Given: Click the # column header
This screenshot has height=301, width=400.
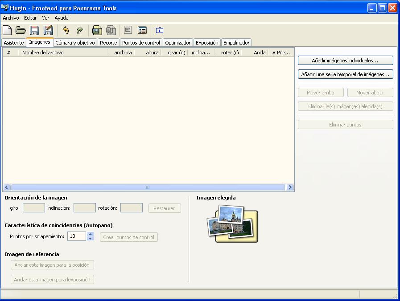Looking at the screenshot, I should pos(10,53).
